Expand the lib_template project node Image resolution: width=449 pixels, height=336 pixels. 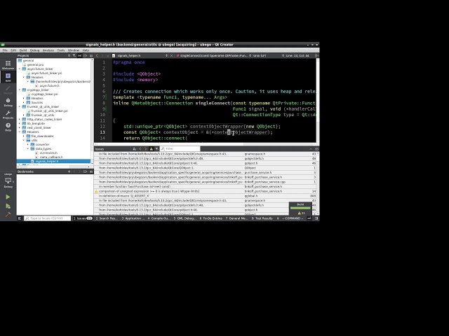tap(20, 123)
